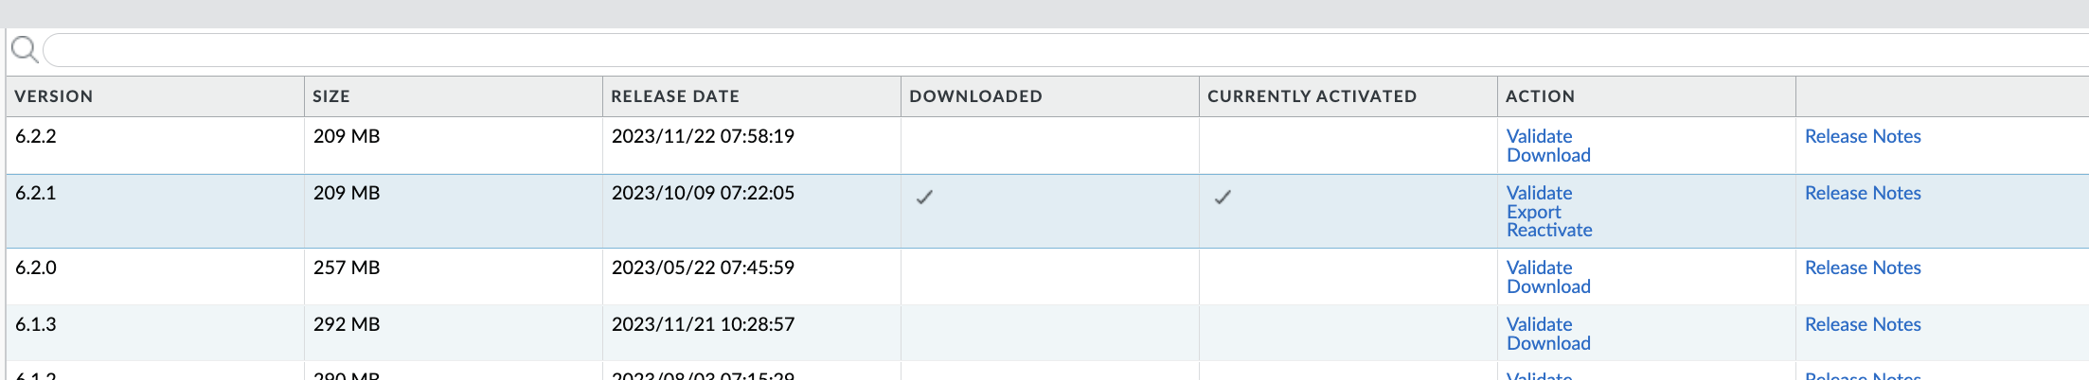The width and height of the screenshot is (2089, 380).
Task: Download version 6.2.2
Action: click(x=1548, y=155)
